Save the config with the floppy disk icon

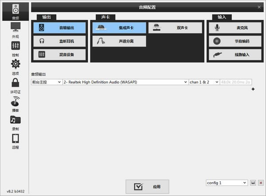(x=253, y=183)
